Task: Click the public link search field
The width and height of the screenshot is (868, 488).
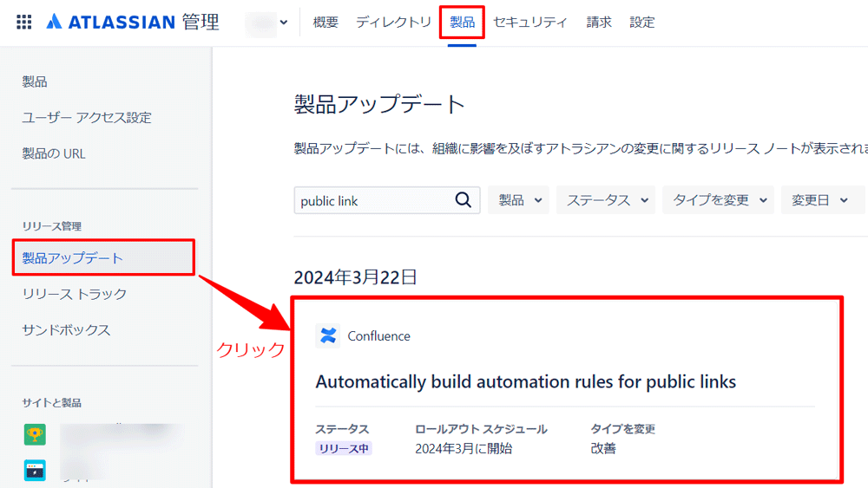Action: click(373, 200)
